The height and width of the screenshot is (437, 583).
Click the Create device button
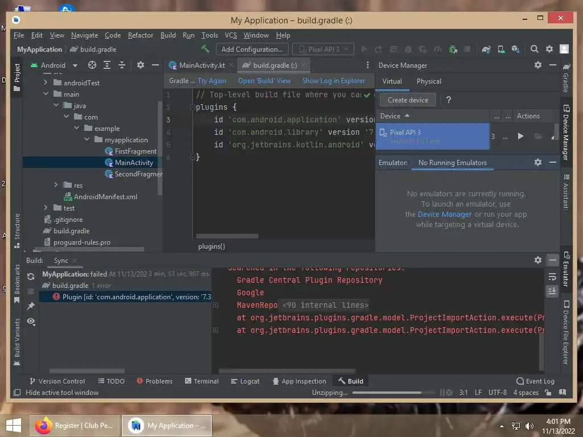pyautogui.click(x=408, y=100)
